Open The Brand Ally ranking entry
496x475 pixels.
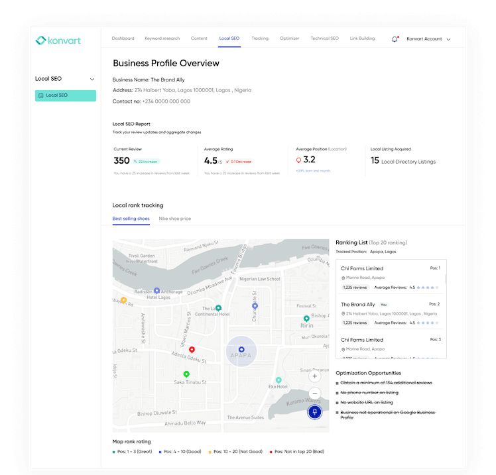[x=391, y=313]
